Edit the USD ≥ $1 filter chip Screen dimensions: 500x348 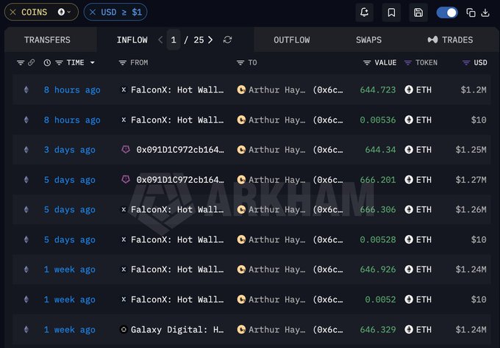pyautogui.click(x=121, y=12)
